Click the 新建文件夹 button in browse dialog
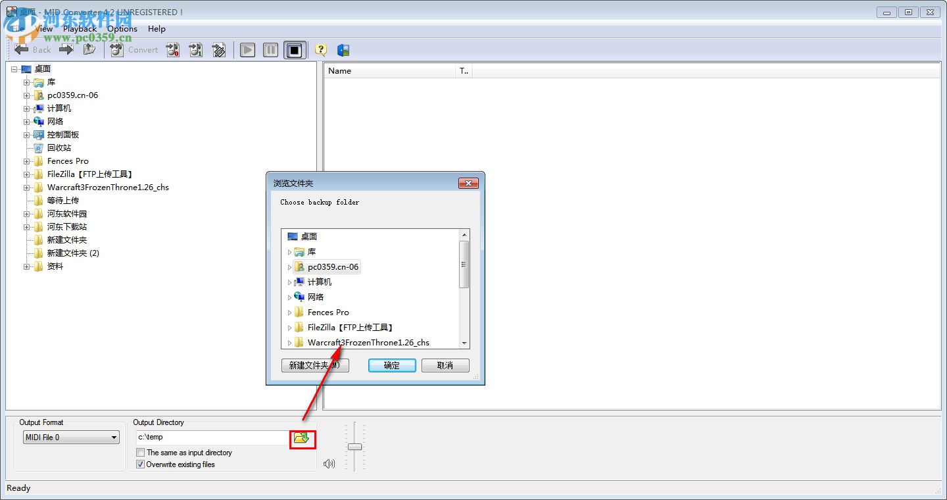The height and width of the screenshot is (500, 947). [315, 366]
